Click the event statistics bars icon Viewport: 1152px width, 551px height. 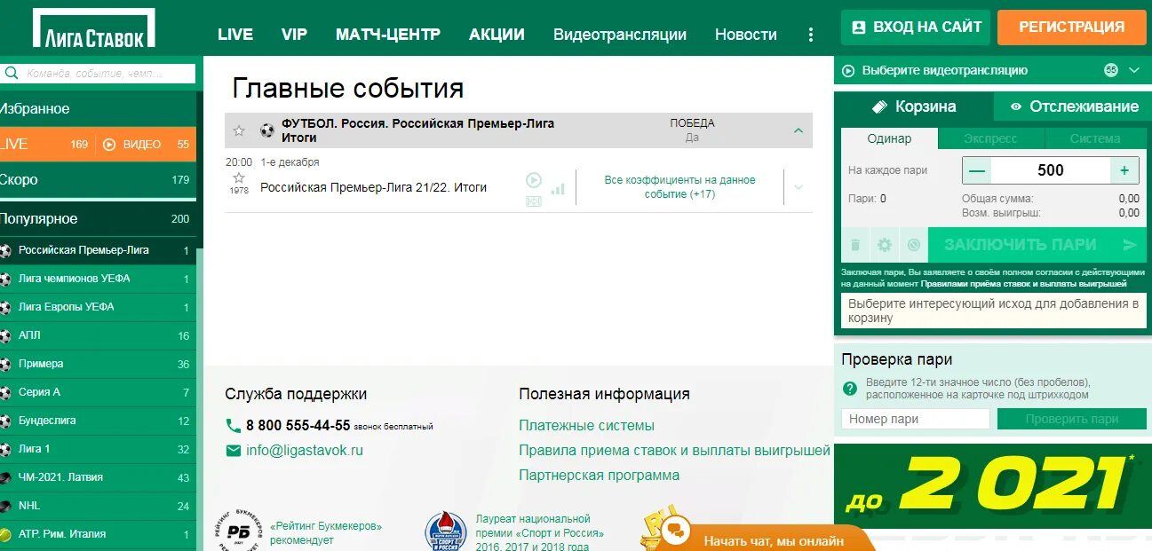point(558,188)
